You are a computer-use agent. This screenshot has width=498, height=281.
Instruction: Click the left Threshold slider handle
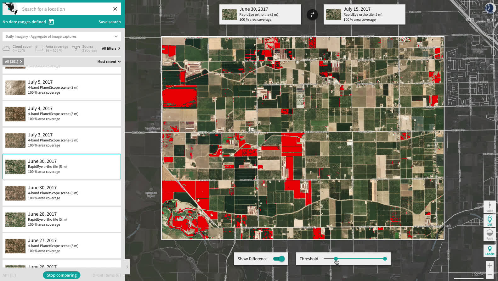[336, 259]
